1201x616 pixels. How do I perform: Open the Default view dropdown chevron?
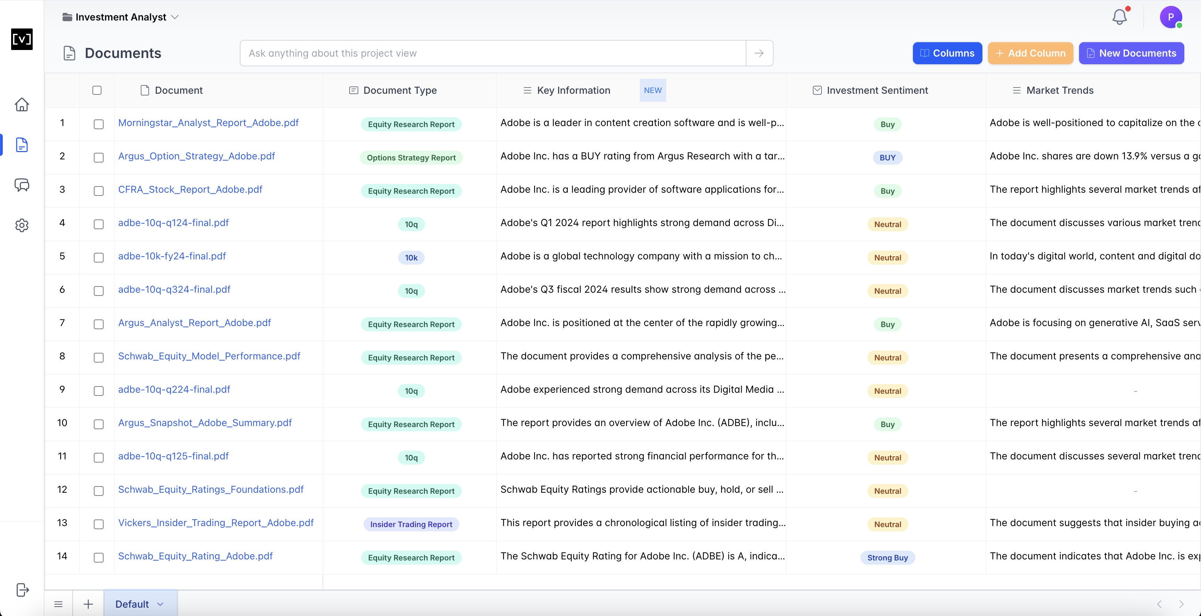click(x=161, y=604)
